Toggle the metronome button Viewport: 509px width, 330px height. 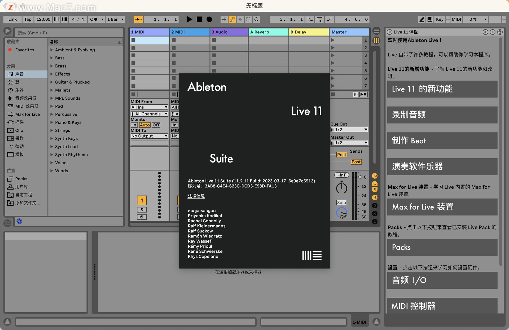(94, 19)
